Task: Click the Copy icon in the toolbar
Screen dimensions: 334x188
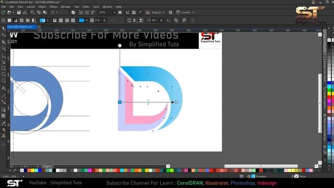Action: coord(39,13)
